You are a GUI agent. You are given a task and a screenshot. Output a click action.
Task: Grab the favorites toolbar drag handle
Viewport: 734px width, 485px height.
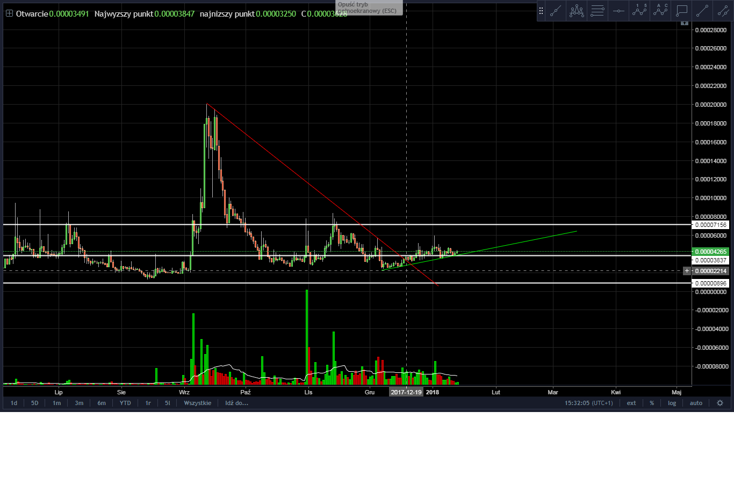(x=541, y=11)
